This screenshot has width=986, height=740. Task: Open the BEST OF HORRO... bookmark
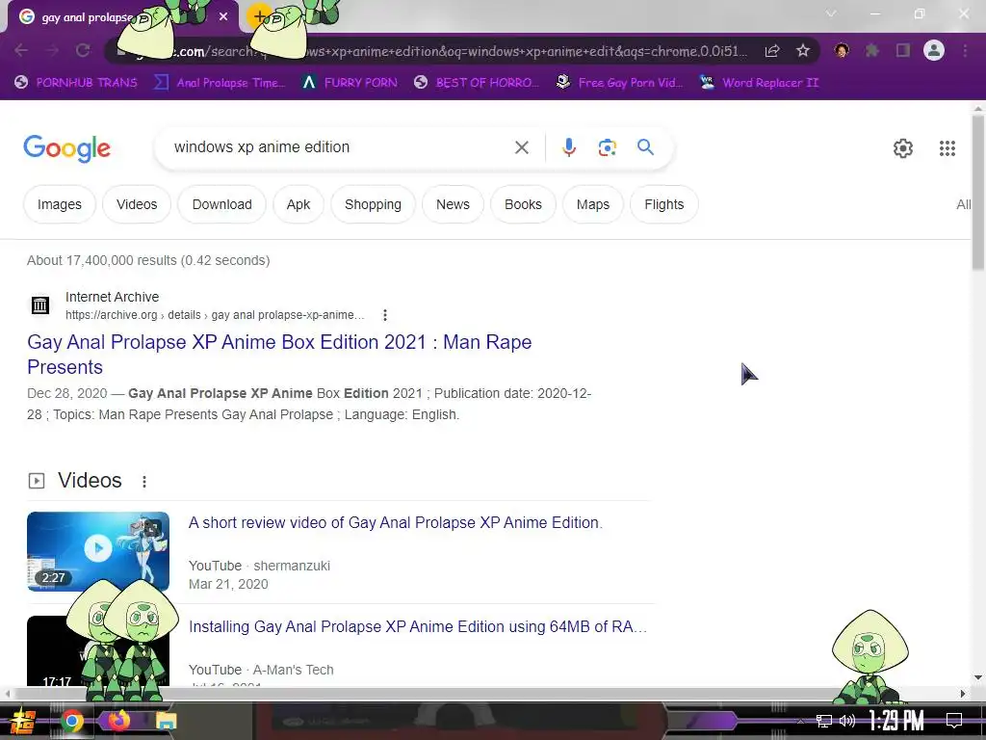click(477, 83)
